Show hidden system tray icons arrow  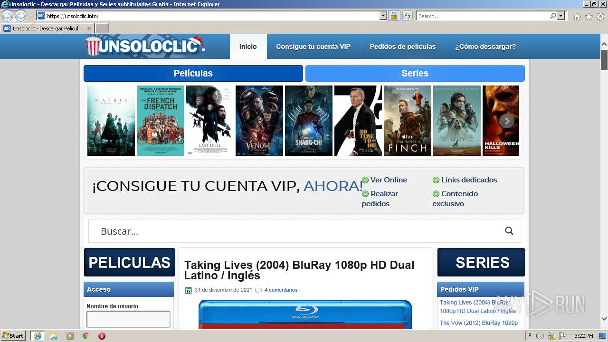pos(530,336)
